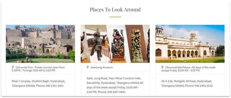This screenshot has height=98, width=231.
Task: Select the Chowmahalla Palace title text
Action: click(x=188, y=69)
